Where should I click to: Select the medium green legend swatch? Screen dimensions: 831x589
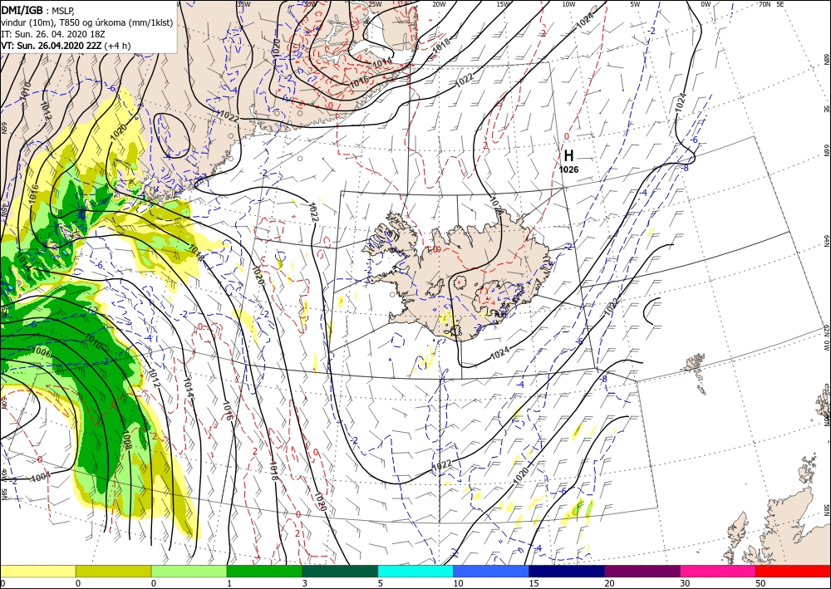[x=264, y=571]
